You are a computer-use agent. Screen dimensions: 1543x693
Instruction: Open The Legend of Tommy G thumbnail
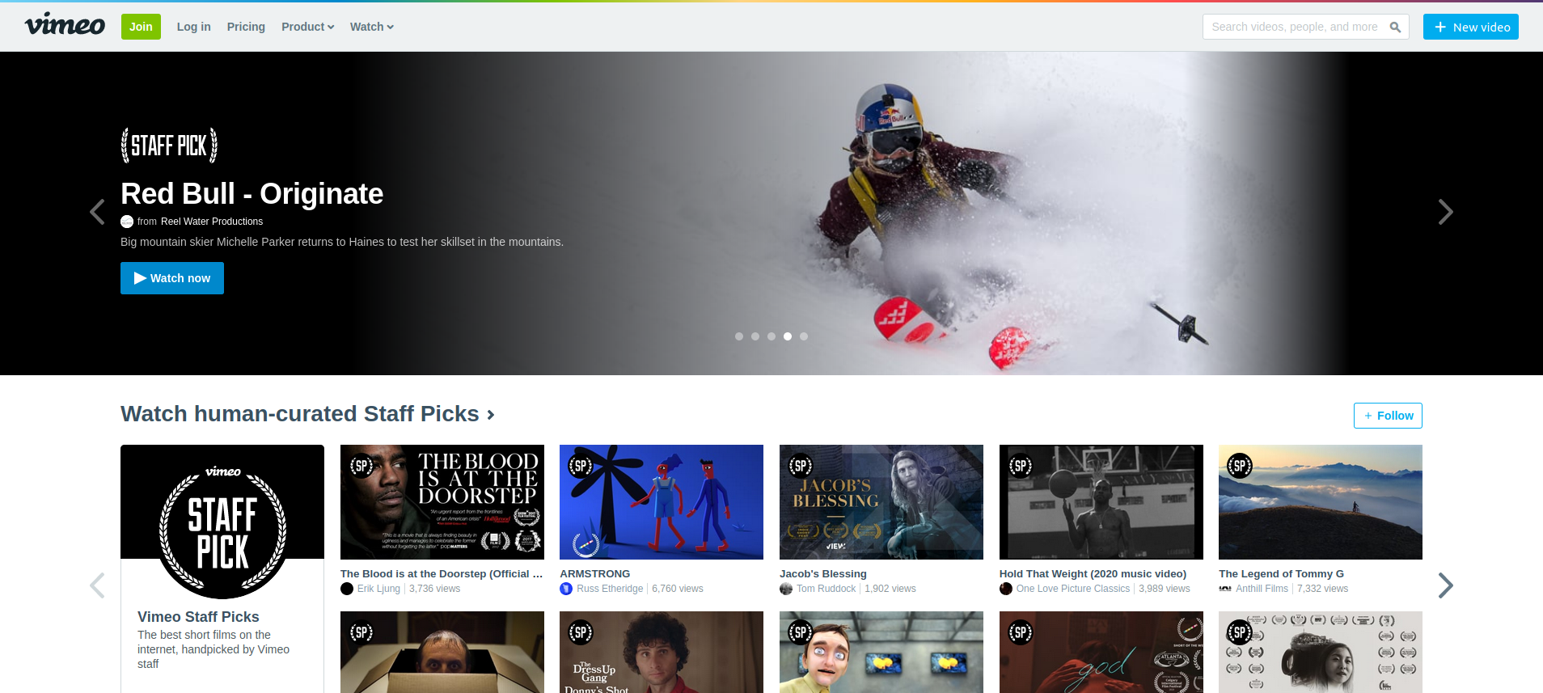(x=1321, y=502)
